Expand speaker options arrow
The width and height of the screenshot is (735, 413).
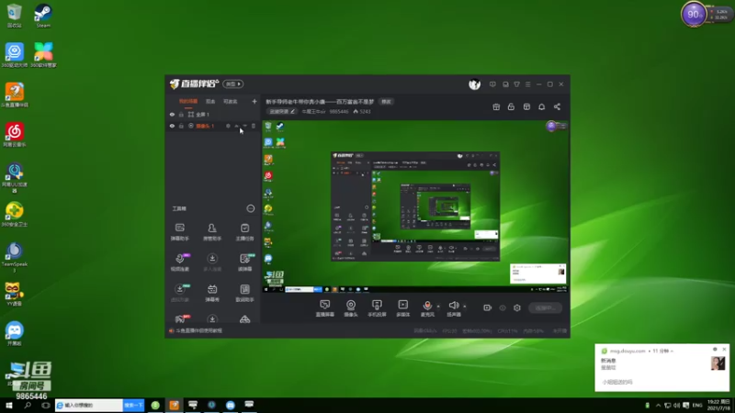pos(465,307)
